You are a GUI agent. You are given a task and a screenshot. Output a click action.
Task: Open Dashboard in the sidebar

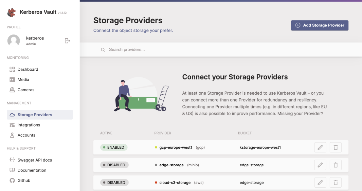coord(28,69)
